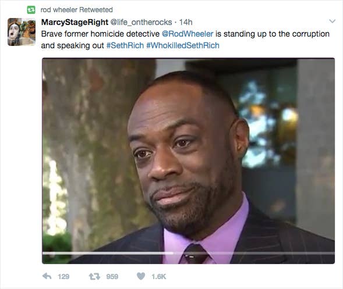
Task: Click the green retweeted indicator icon
Action: pyautogui.click(x=31, y=10)
